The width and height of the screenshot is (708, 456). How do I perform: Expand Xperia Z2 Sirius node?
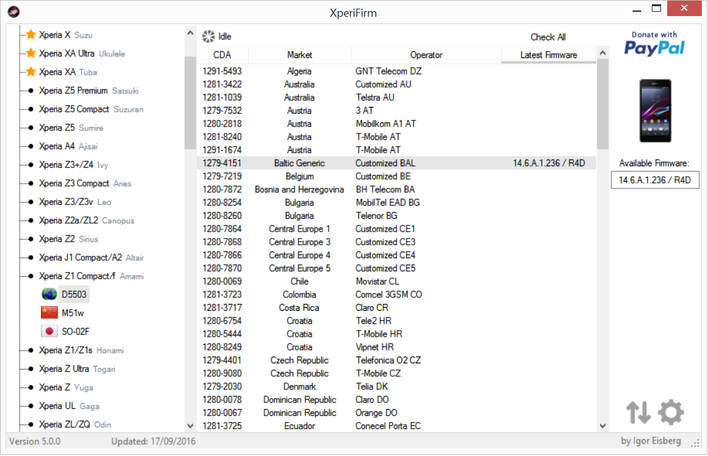click(x=31, y=239)
